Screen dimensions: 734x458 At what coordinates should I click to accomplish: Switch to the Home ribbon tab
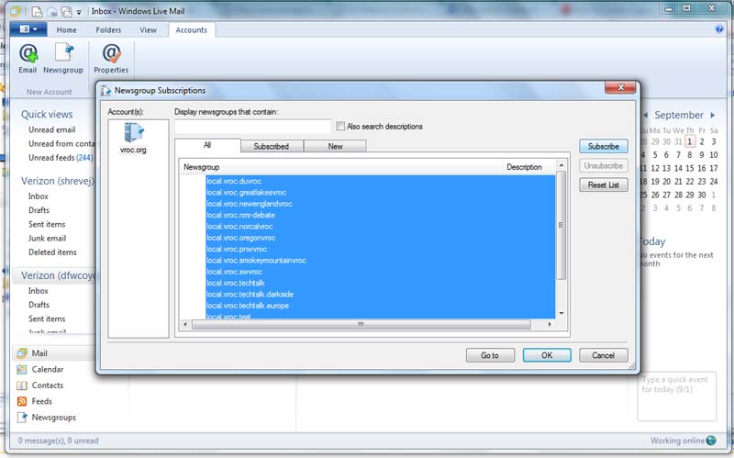66,30
